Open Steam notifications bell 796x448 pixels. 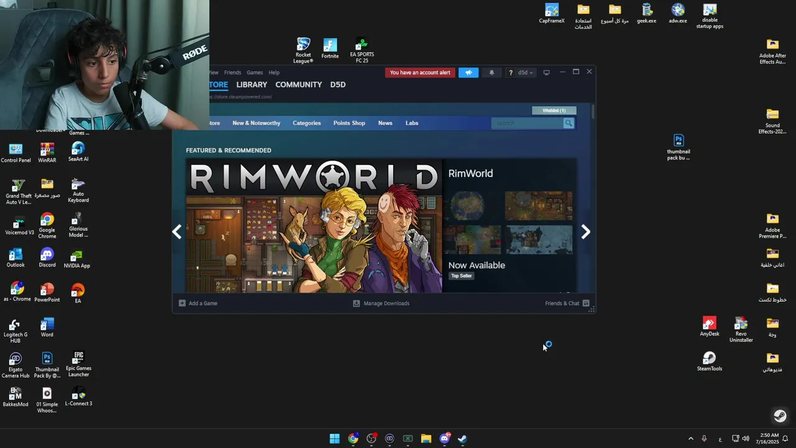point(491,72)
